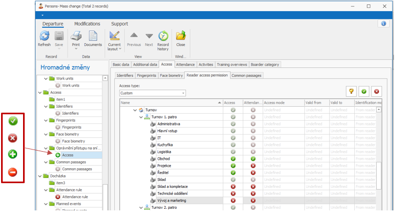Viewport: 395px width, 212px height.
Task: Click the table scroll up arrow
Action: pyautogui.click(x=378, y=109)
